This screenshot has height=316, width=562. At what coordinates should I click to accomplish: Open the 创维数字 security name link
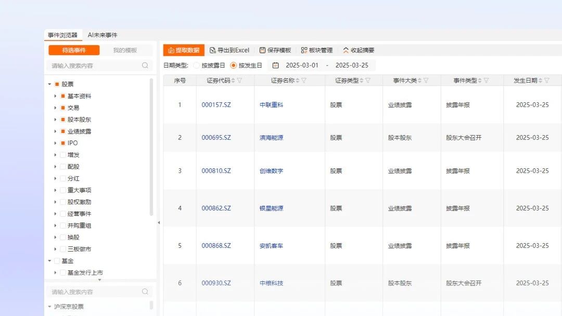[x=271, y=171]
